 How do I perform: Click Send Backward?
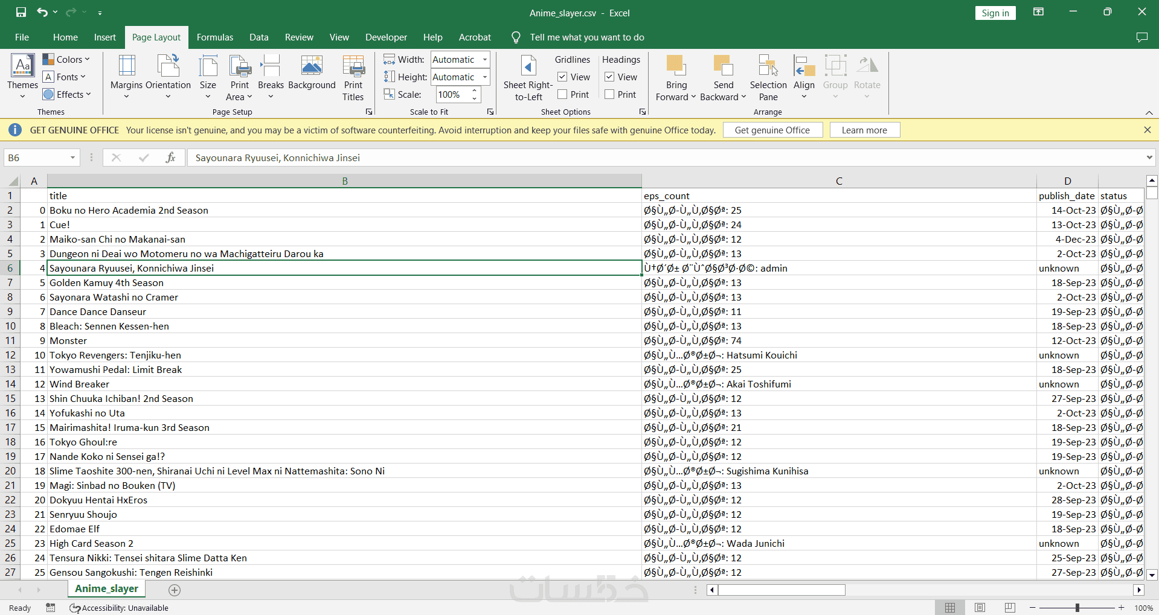click(x=723, y=77)
